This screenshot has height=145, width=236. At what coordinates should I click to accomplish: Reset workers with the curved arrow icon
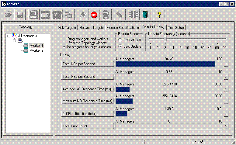(120, 15)
